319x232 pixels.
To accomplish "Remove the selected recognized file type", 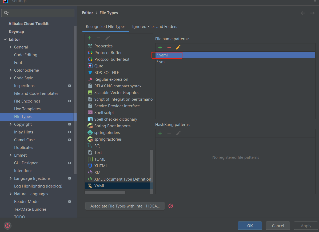I will pos(98,38).
